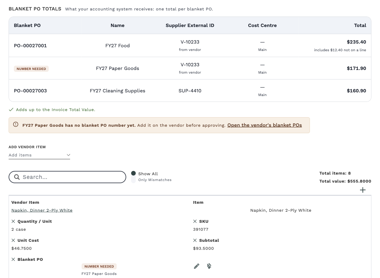Click the SKU value 391077
Image resolution: width=380 pixels, height=278 pixels.
[x=201, y=229]
